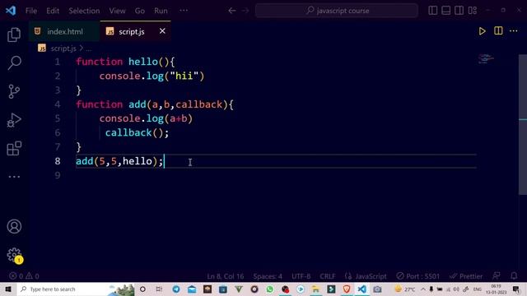Open the Customize Layout control
The width and height of the screenshot is (527, 296).
[473, 11]
